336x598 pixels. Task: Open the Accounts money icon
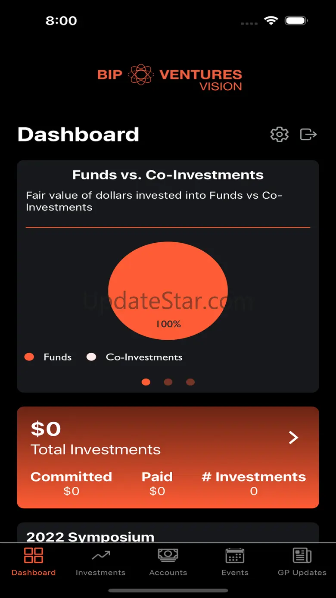click(168, 555)
